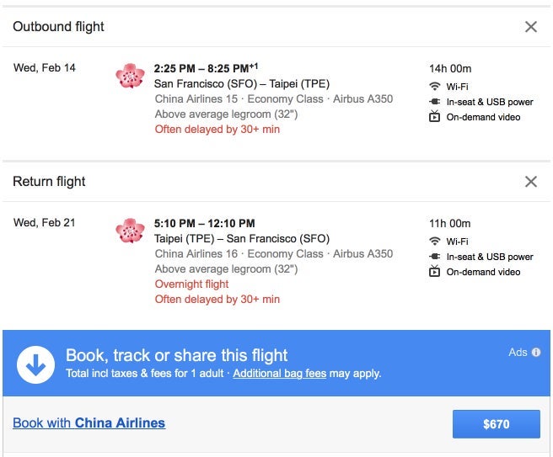Click the return in-seat power plug icon
The width and height of the screenshot is (553, 457).
point(435,257)
